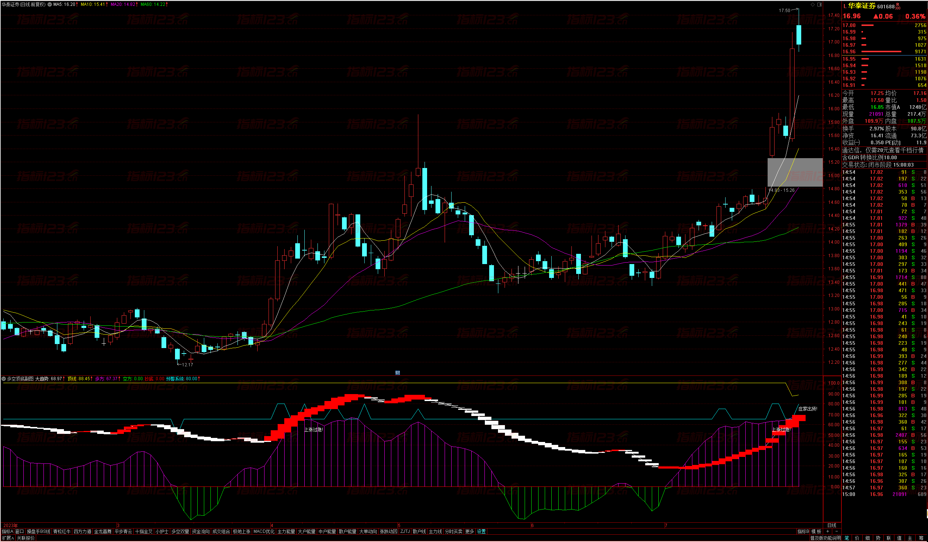Select the MACD优化 indicator tab
This screenshot has height=542, width=928.
click(x=264, y=531)
